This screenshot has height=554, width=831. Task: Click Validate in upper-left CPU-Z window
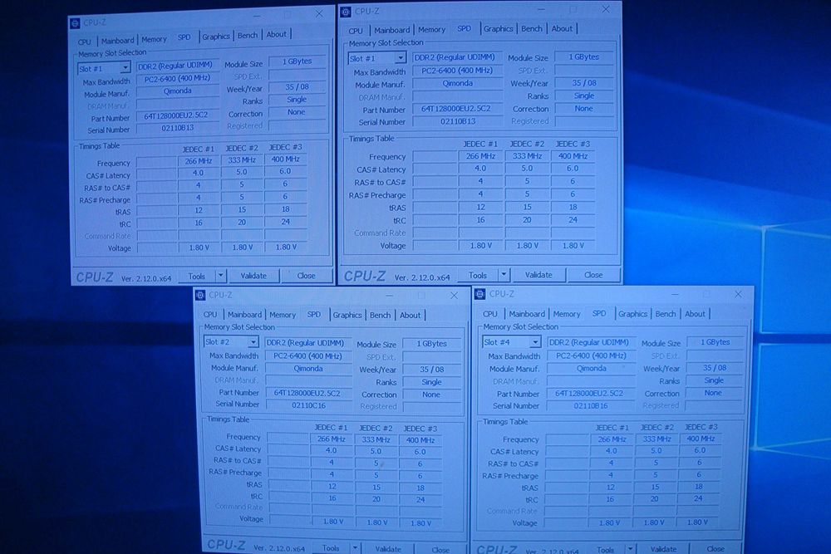point(253,276)
